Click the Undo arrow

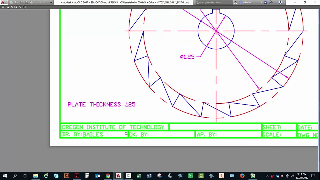tap(36, 2)
